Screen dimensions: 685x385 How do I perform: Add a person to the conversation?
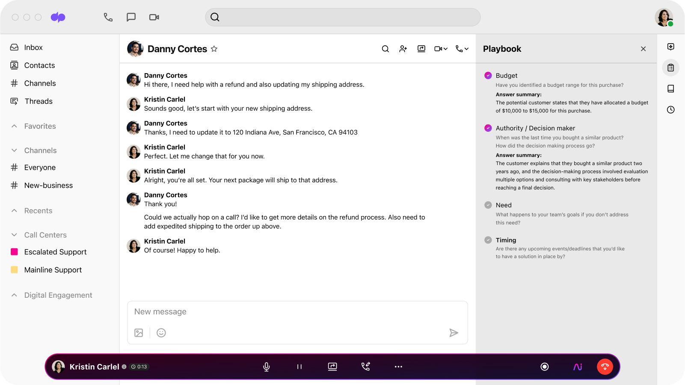pos(403,49)
